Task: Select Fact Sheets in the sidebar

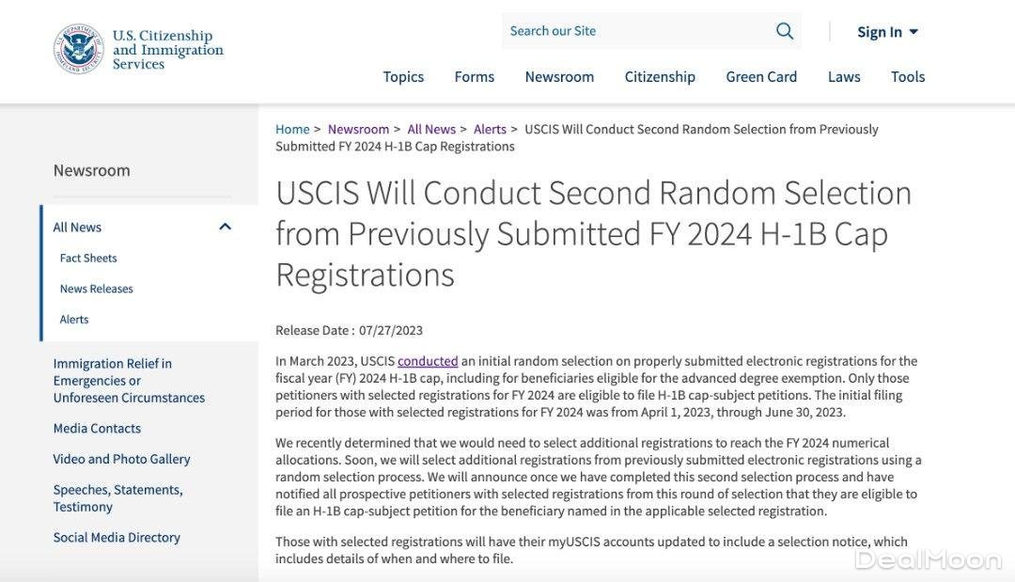Action: [x=88, y=258]
